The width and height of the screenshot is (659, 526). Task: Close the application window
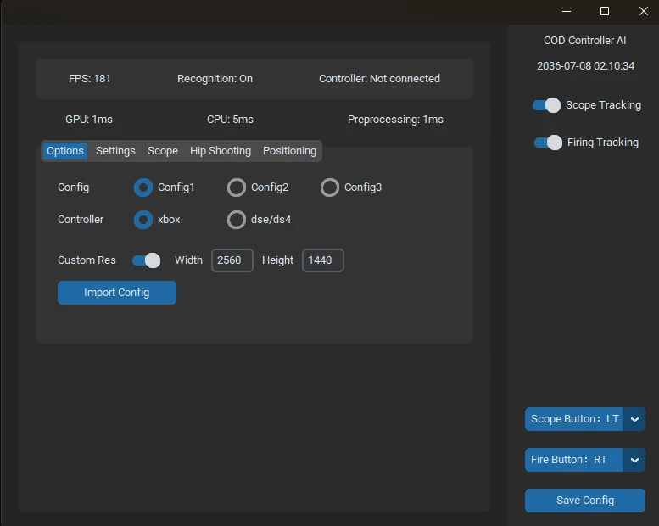(x=644, y=11)
